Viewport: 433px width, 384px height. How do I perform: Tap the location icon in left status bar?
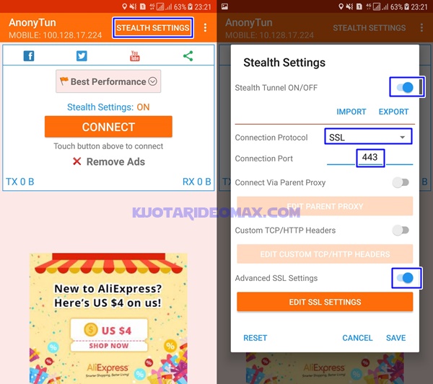point(125,6)
